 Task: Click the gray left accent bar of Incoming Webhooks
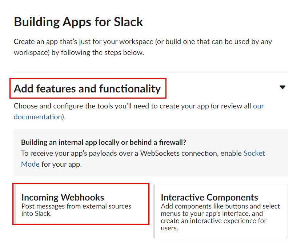[15, 204]
